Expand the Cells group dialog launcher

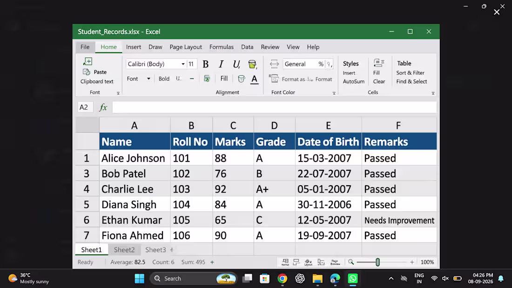pyautogui.click(x=433, y=93)
